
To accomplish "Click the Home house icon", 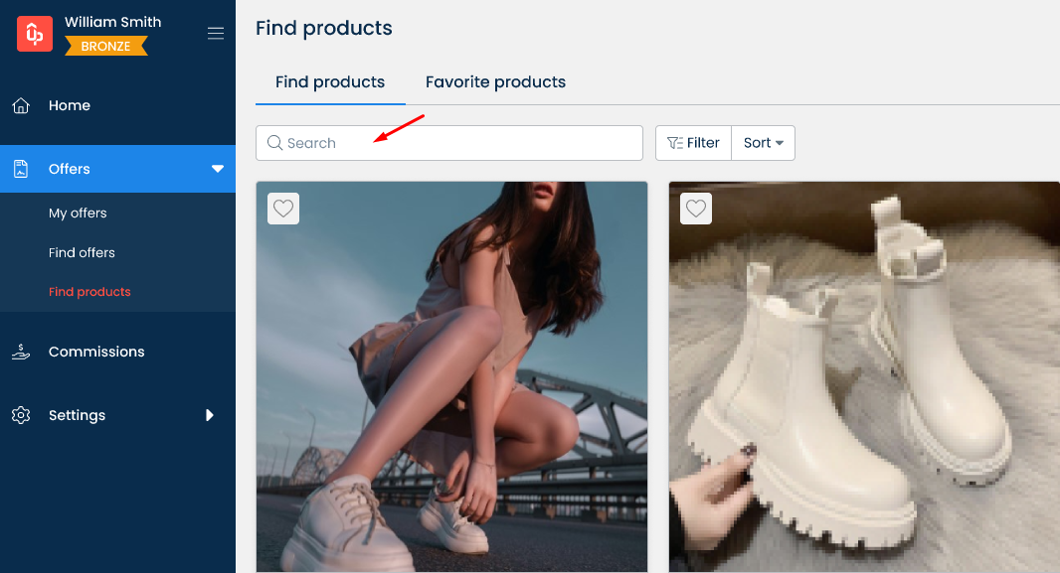I will click(21, 105).
